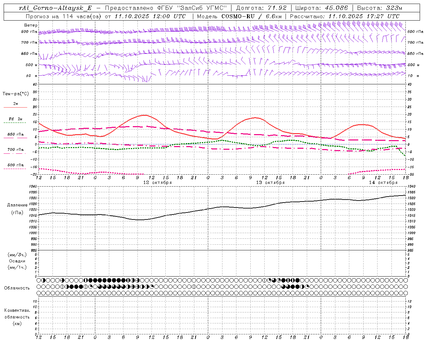
Task: Click the Рассчитано: 11.10.2025 17:27 UTC timestamp
Action: pos(345,16)
